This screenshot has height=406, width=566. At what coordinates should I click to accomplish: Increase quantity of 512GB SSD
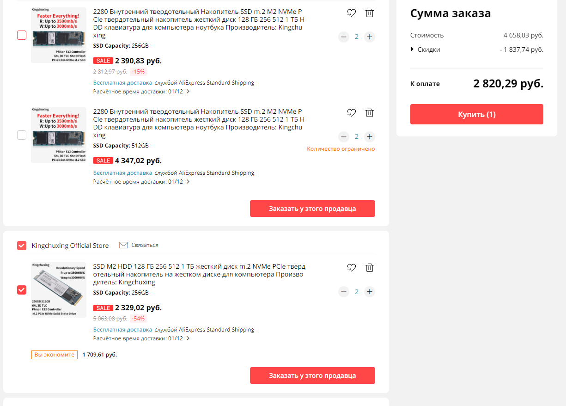369,136
